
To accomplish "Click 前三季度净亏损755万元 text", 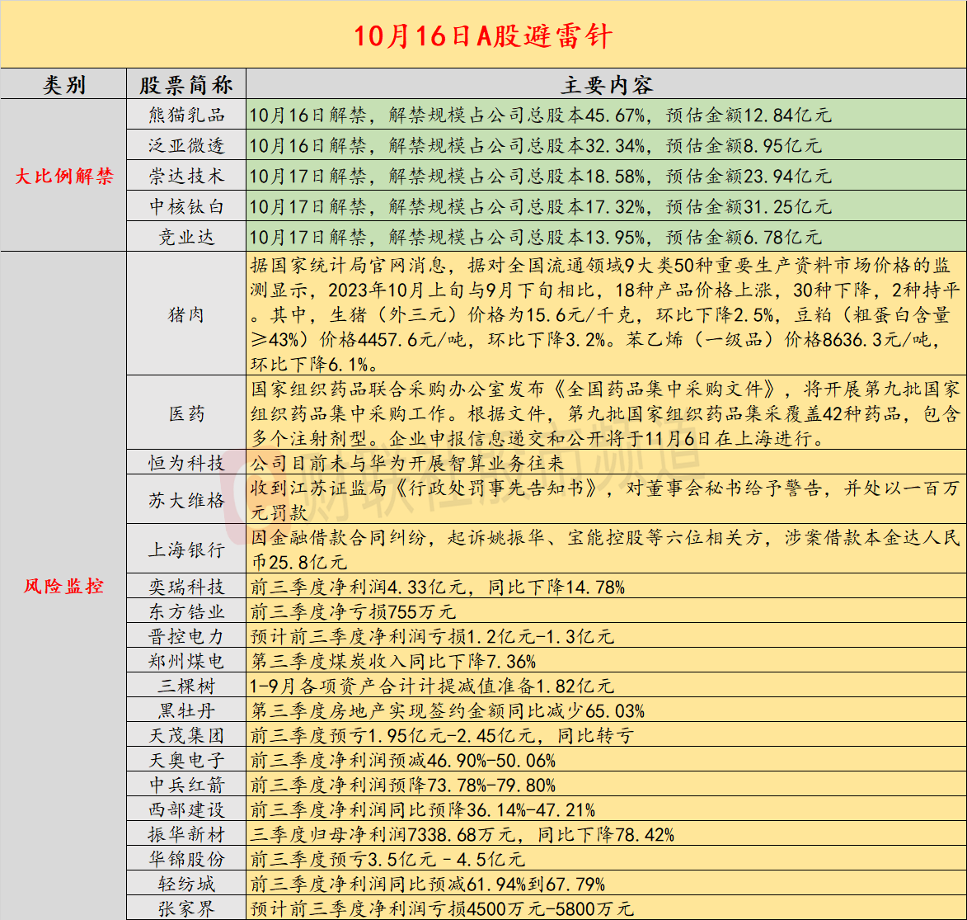I will [353, 611].
